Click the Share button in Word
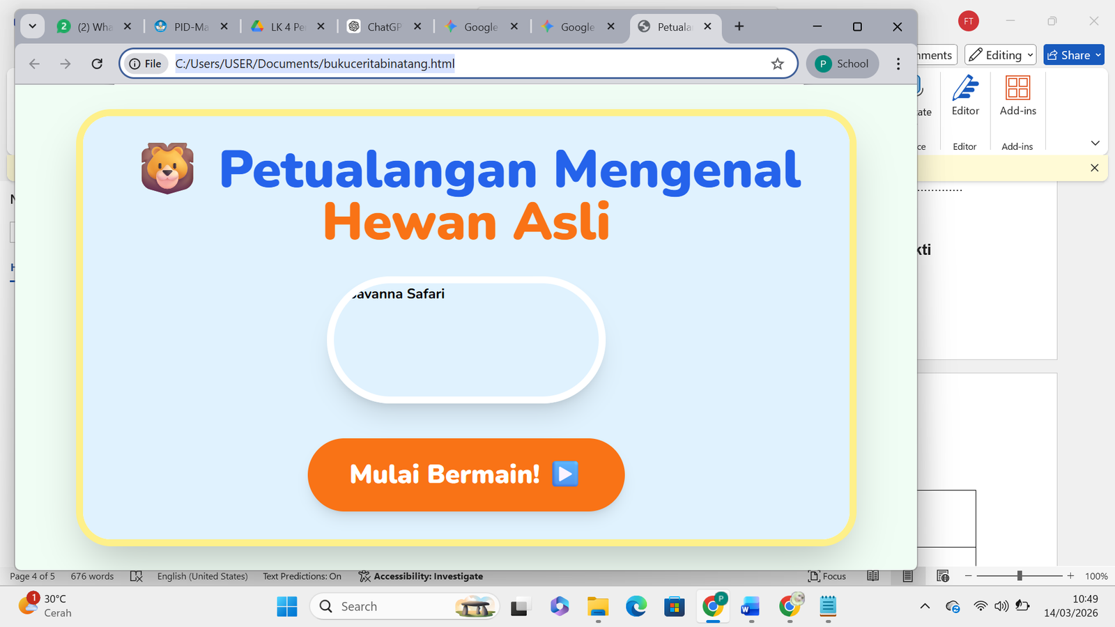 [x=1074, y=55]
